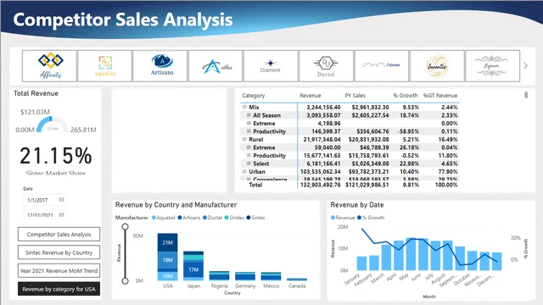Select the Mexico bar in country chart
543x305 pixels.
(271, 276)
